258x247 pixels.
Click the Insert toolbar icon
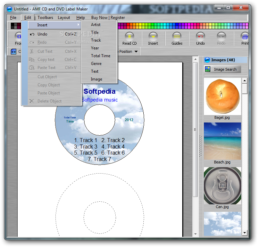point(153,37)
